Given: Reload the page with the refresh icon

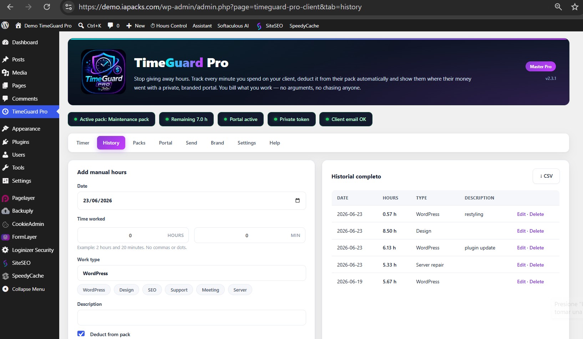Looking at the screenshot, I should [47, 7].
